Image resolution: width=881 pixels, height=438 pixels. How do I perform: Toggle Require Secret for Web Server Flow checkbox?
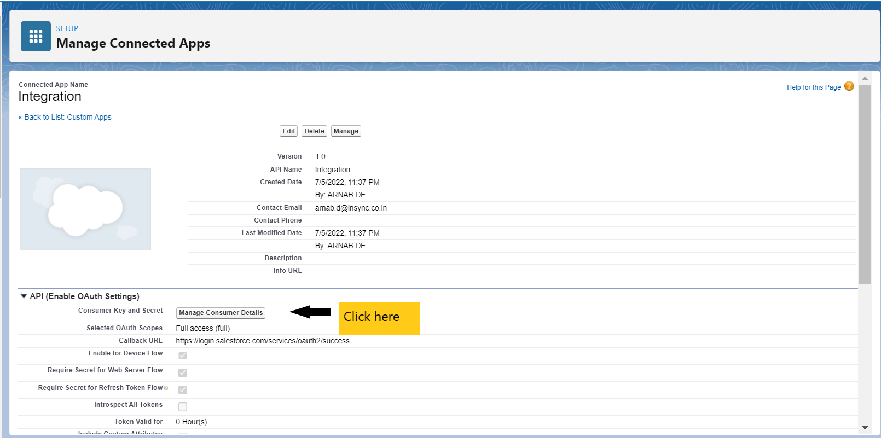(183, 373)
